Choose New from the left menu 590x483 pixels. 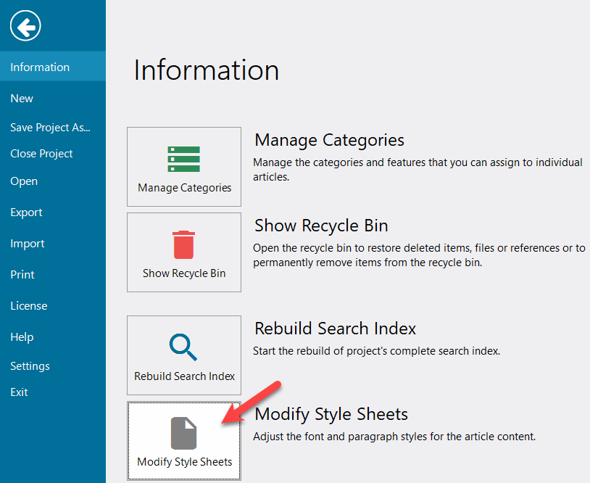(x=22, y=98)
